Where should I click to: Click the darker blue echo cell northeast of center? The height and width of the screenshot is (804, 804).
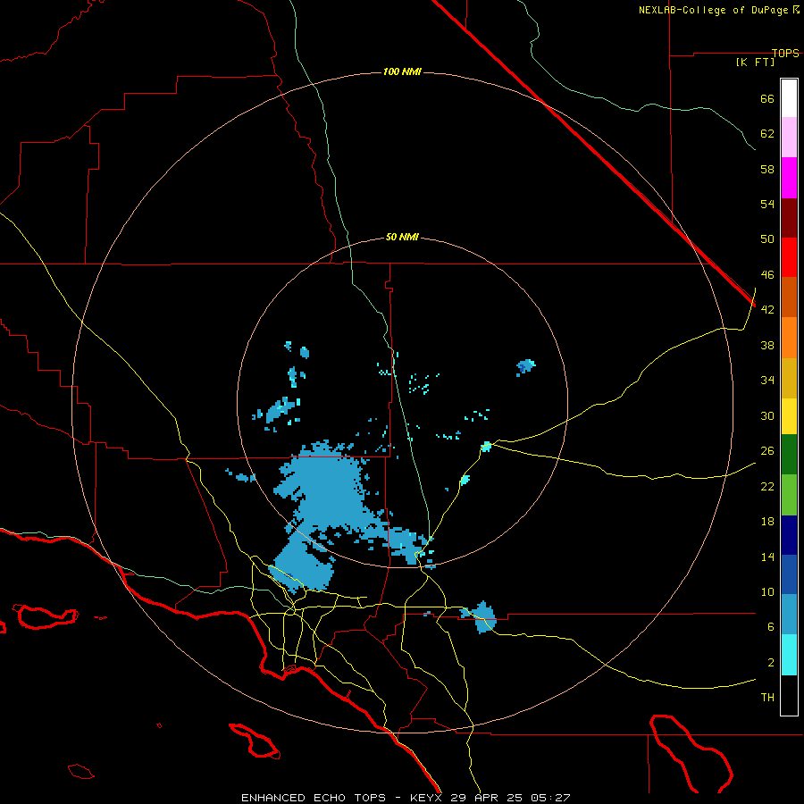click(525, 366)
